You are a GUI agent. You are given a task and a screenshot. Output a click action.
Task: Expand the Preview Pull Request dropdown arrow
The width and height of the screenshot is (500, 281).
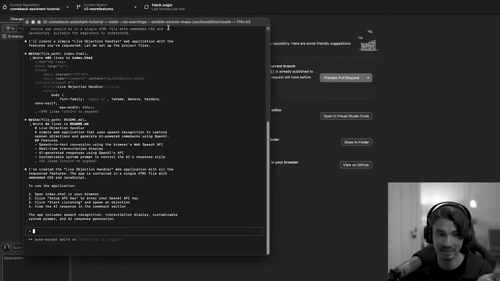[368, 78]
